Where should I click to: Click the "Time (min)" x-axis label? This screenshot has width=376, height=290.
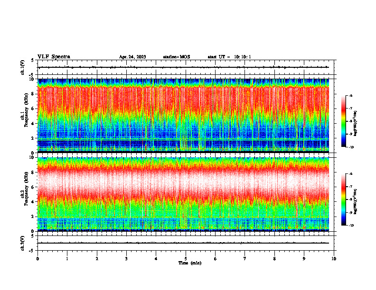pyautogui.click(x=190, y=263)
